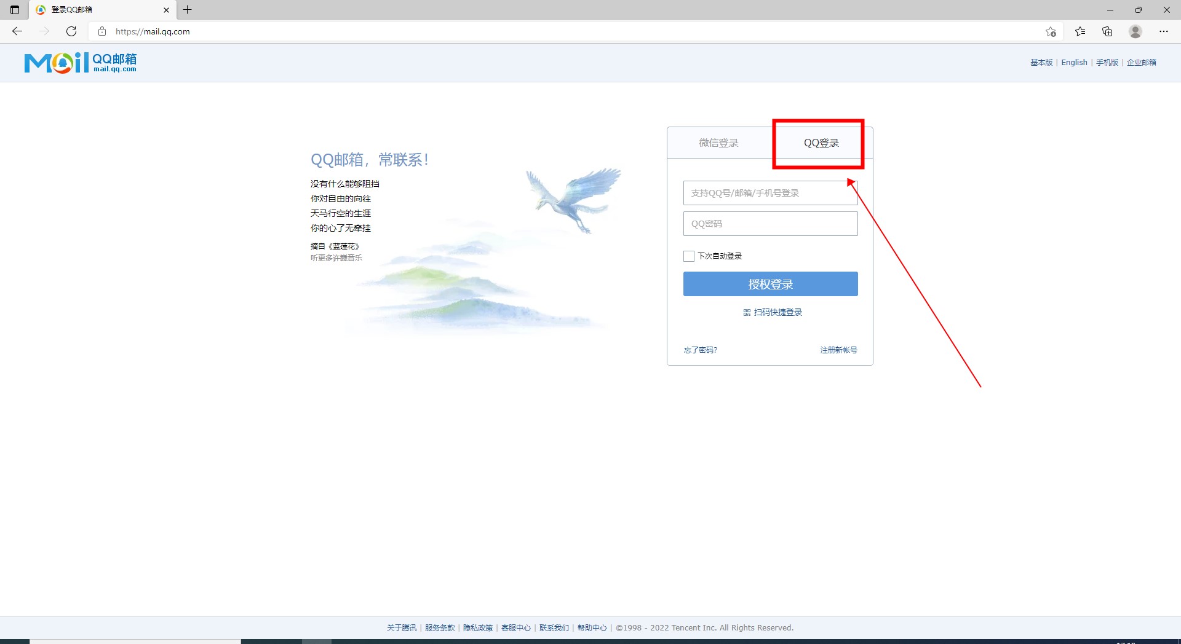The image size is (1181, 644).
Task: Refresh the current page
Action: [71, 31]
